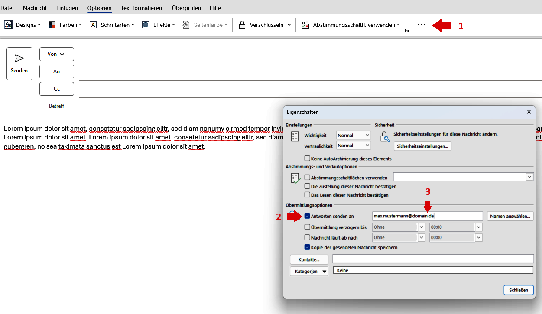
Task: Enable Die Zustellung dieser Nachricht bestätigen
Action: coord(308,187)
